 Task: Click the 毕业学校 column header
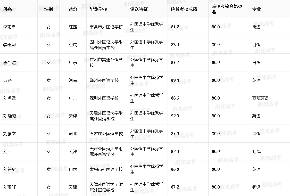[98, 9]
